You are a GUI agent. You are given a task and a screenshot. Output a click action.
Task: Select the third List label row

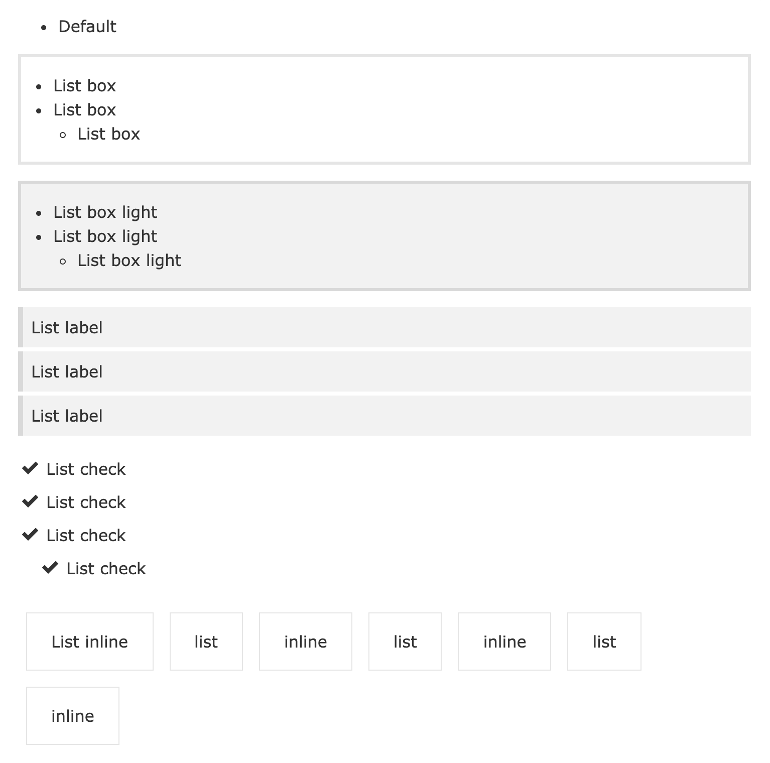click(x=384, y=416)
